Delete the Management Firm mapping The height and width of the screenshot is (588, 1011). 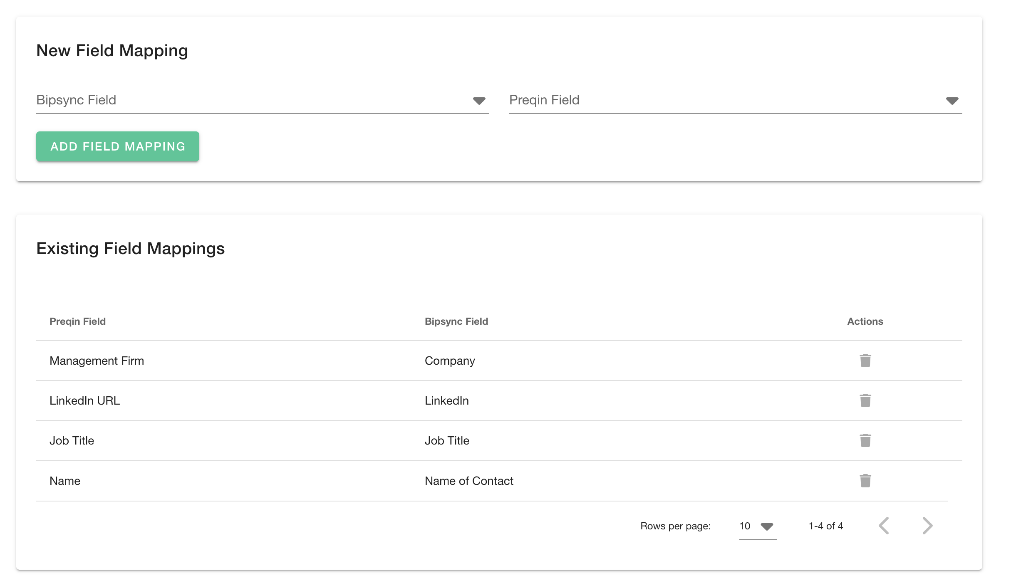pos(865,361)
